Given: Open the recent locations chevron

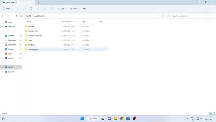Looking at the screenshot, I should coord(12,16).
